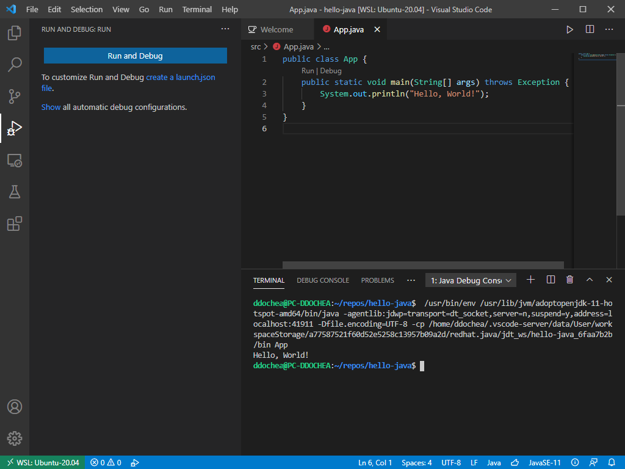Click the editor minimap code preview
625x469 pixels.
(x=596, y=56)
